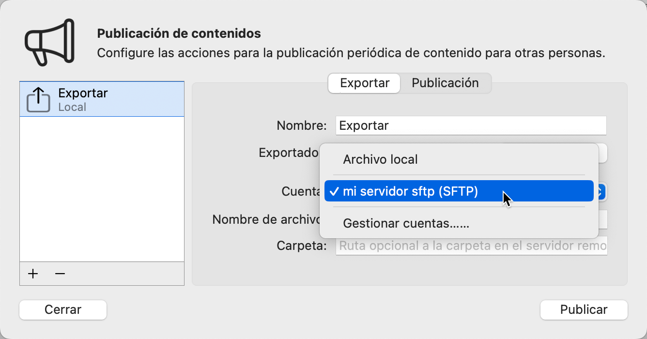Select the Exportar tab
Image resolution: width=647 pixels, height=339 pixels.
click(x=364, y=83)
